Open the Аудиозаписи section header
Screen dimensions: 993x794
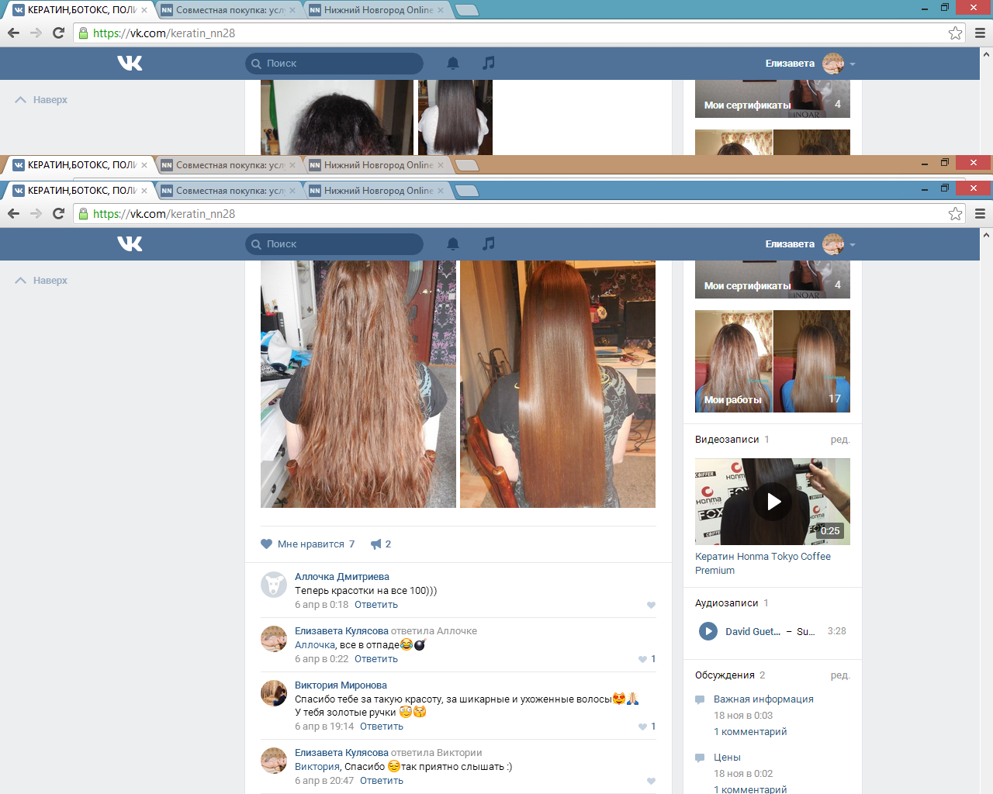[x=726, y=603]
